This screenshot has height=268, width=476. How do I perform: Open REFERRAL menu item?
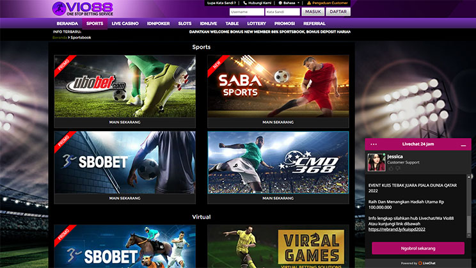click(314, 24)
